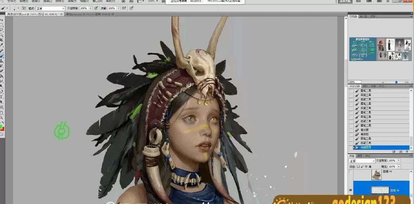Switch to the Navigator panel tab
The width and height of the screenshot is (414, 204).
(353, 17)
